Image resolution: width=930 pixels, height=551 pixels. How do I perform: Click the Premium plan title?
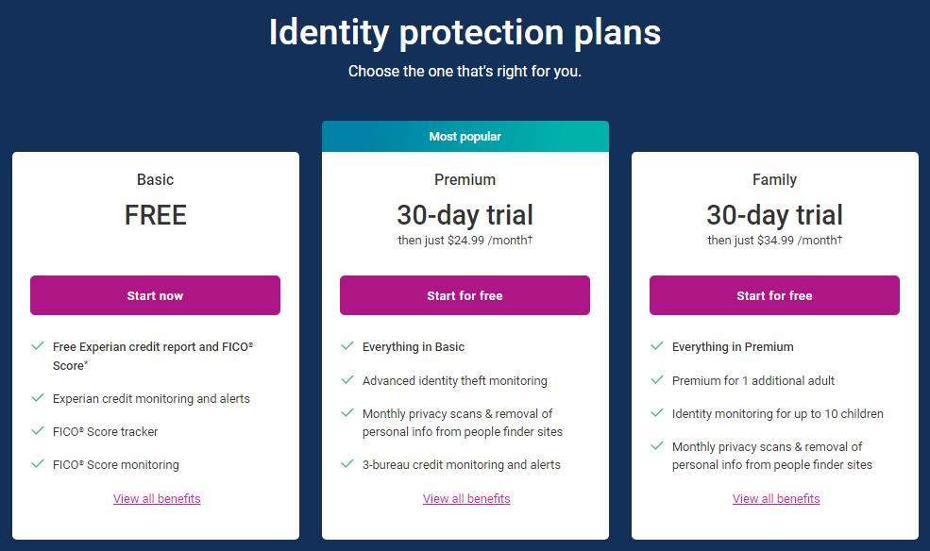point(465,179)
